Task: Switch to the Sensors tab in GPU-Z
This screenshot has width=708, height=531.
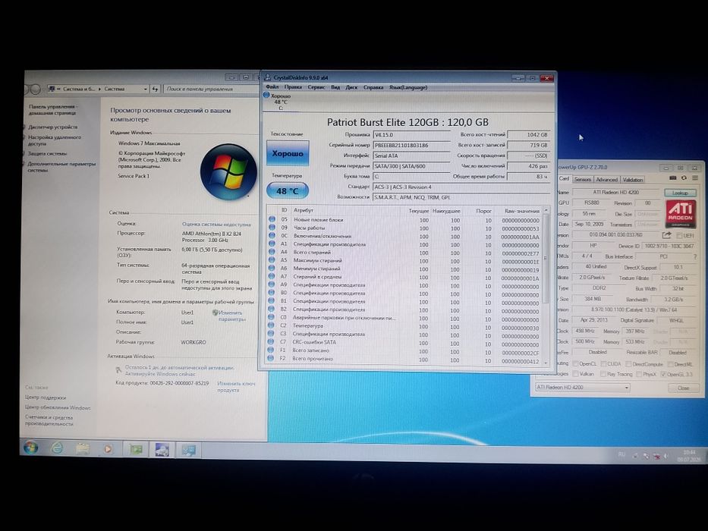Action: (x=583, y=179)
